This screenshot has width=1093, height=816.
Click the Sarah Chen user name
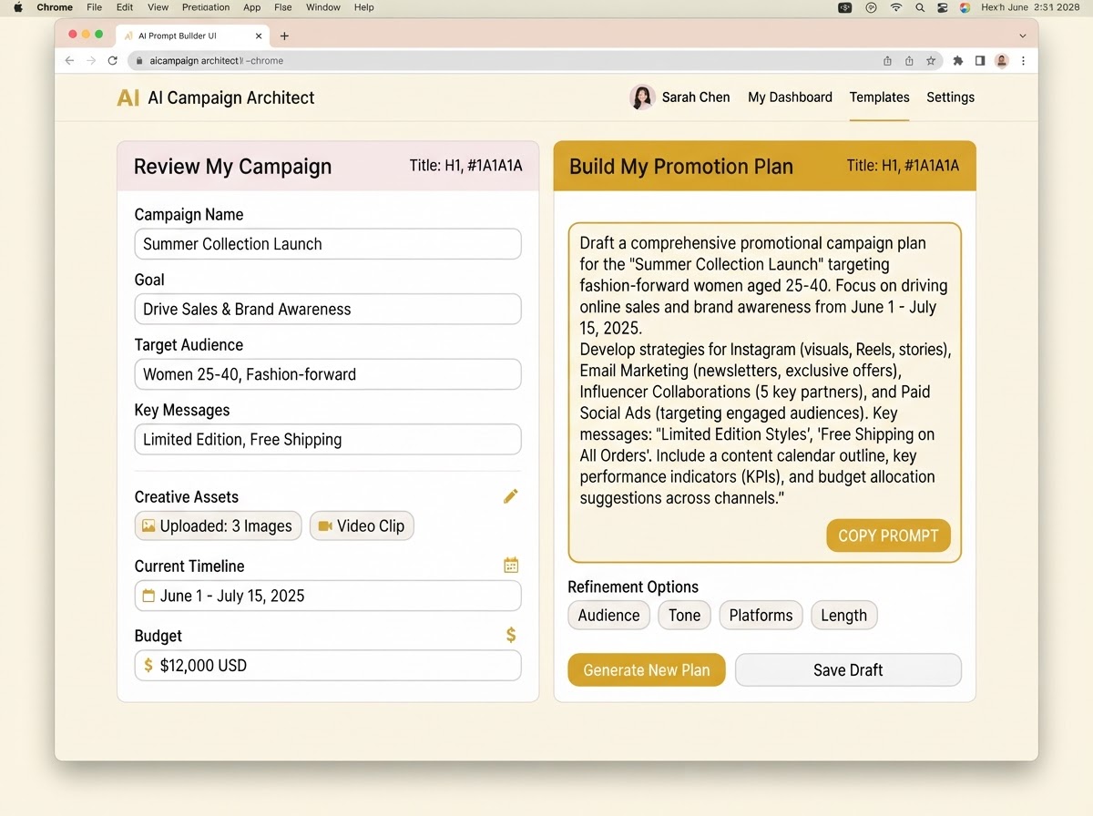[696, 97]
